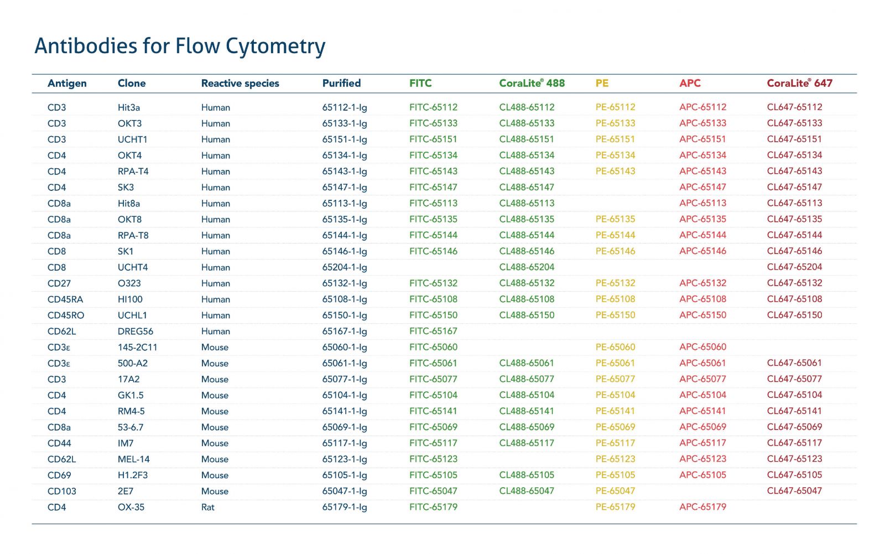
Task: Select clone MEL-14 cell
Action: [134, 459]
